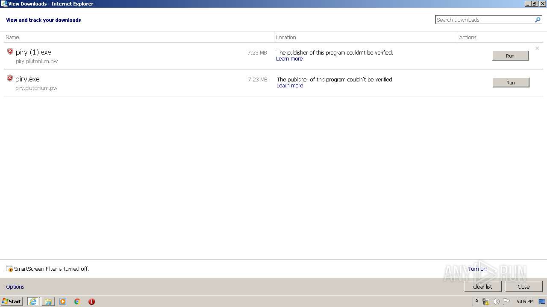Screen dimensions: 547x307
Task: Launch Windows Media Player from the taskbar
Action: [x=63, y=301]
